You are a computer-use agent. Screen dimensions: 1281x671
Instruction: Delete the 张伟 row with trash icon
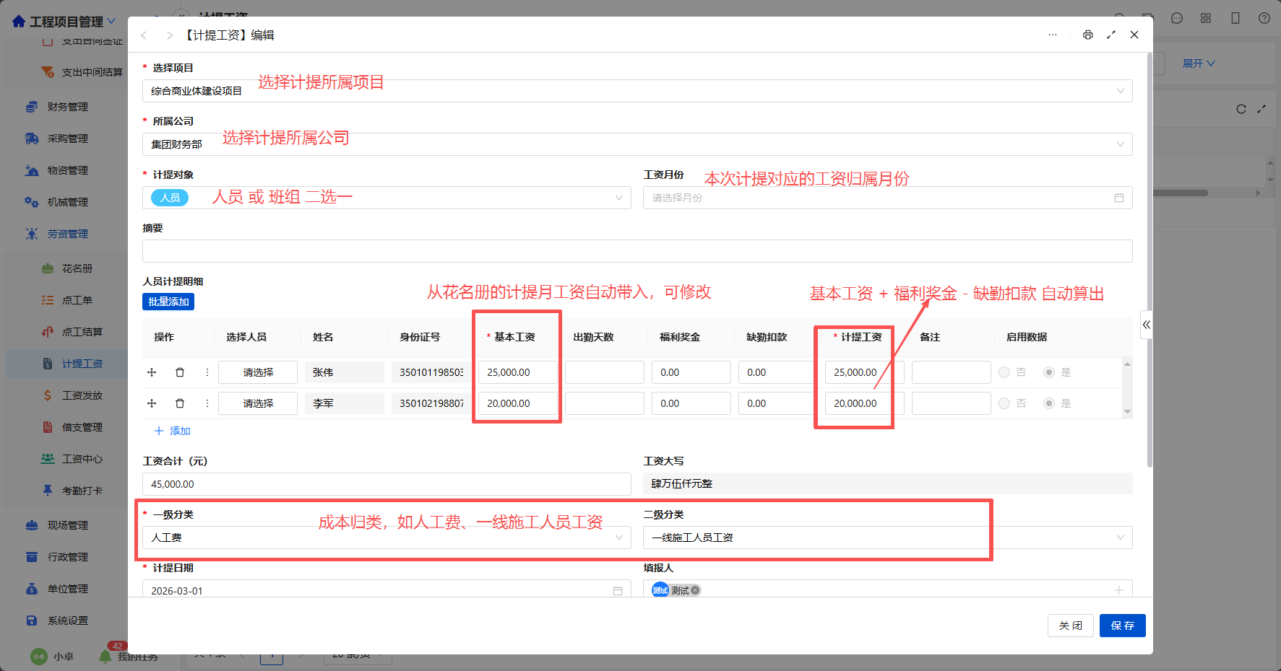tap(180, 372)
